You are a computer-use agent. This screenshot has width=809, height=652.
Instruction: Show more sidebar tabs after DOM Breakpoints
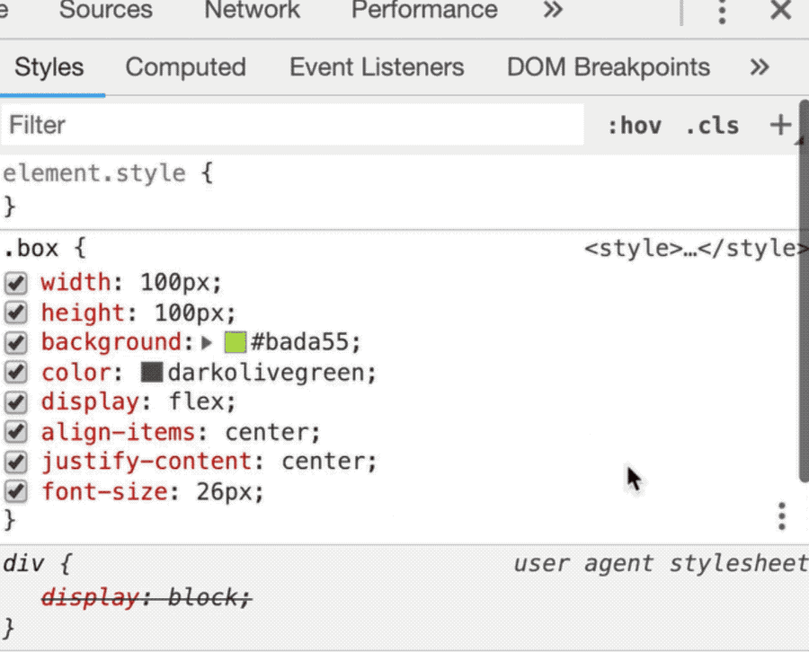click(x=760, y=67)
